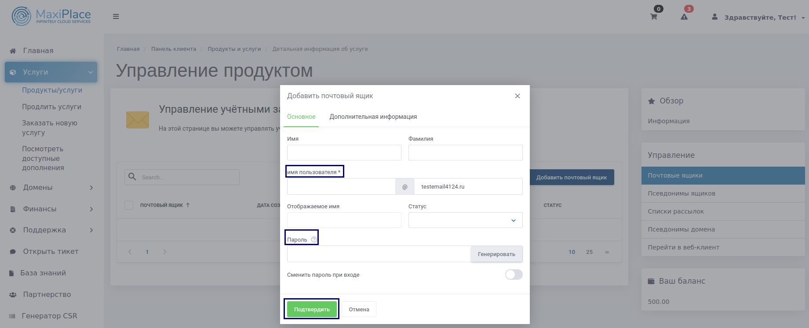Check the select-all mailboxes checkbox
Viewport: 809px width, 328px height.
tap(129, 205)
